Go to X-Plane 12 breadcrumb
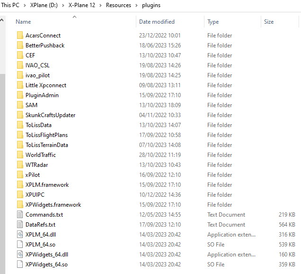Image resolution: width=301 pixels, height=274 pixels. (x=82, y=5)
